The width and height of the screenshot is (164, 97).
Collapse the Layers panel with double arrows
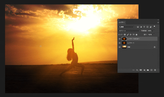tap(158, 20)
